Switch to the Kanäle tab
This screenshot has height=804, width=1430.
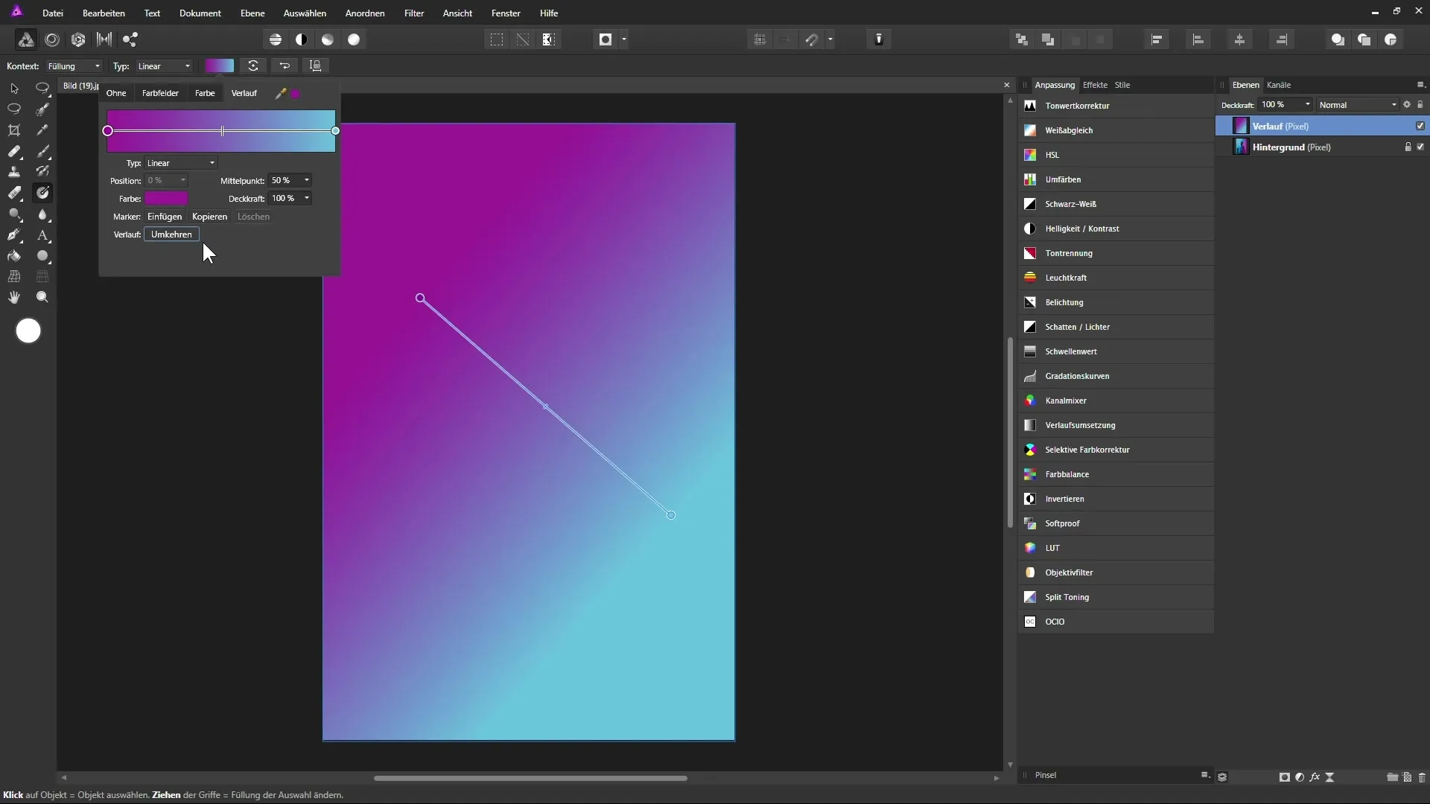pyautogui.click(x=1279, y=85)
